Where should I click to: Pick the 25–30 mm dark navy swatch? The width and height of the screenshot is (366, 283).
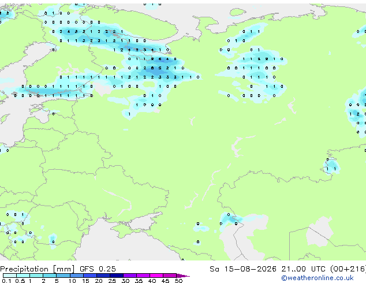click(117, 275)
